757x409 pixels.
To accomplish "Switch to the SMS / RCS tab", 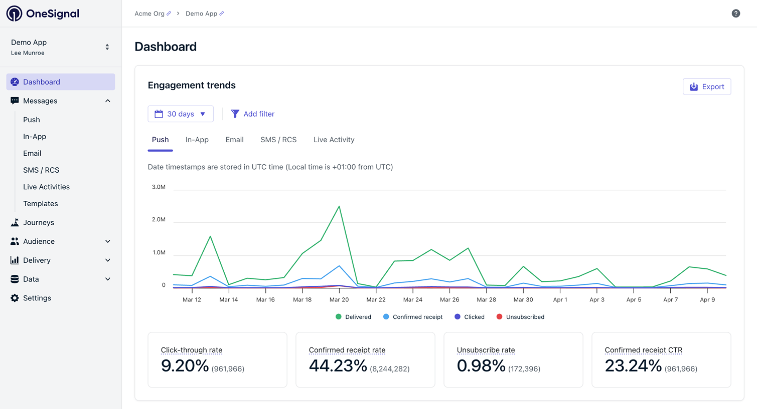I will [278, 140].
